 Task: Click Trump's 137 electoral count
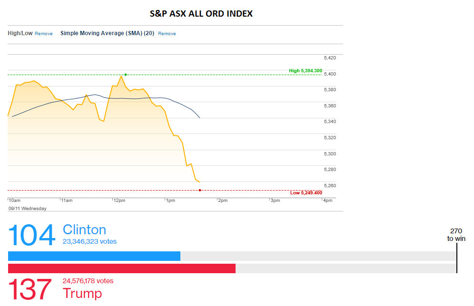30,289
